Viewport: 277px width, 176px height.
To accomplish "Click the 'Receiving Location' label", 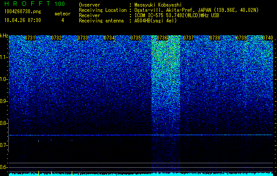I will coord(103,10).
